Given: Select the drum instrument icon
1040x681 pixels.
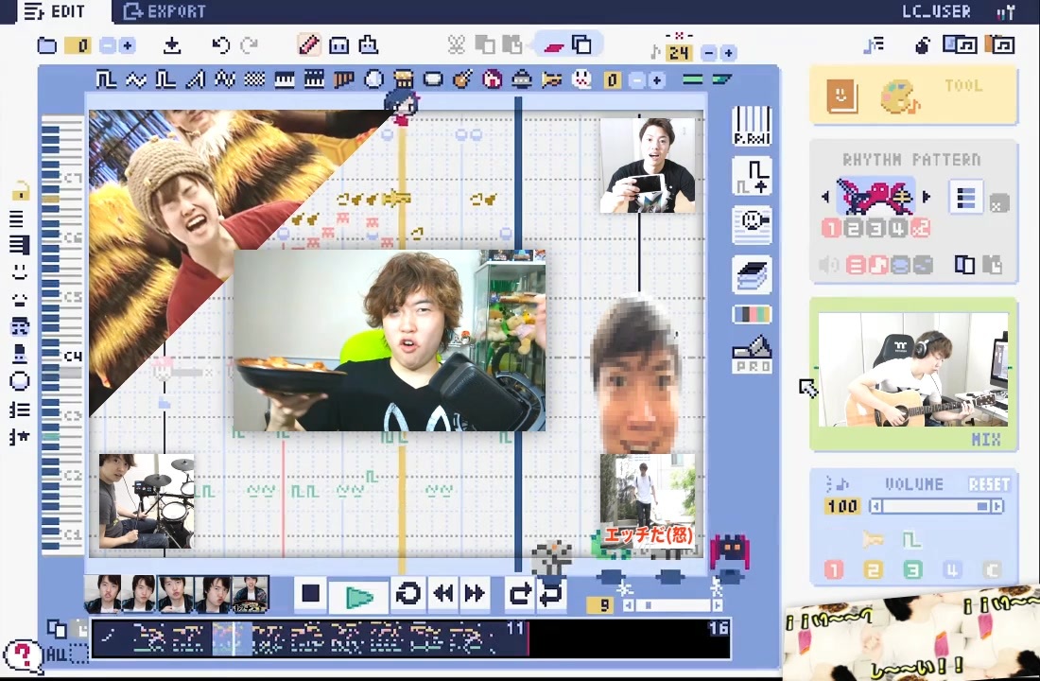Looking at the screenshot, I should [404, 79].
